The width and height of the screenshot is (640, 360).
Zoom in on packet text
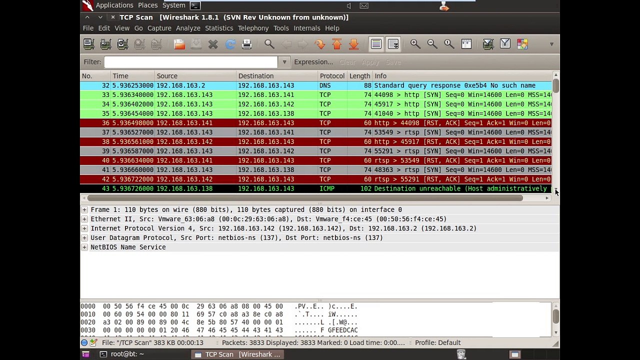pos(415,44)
